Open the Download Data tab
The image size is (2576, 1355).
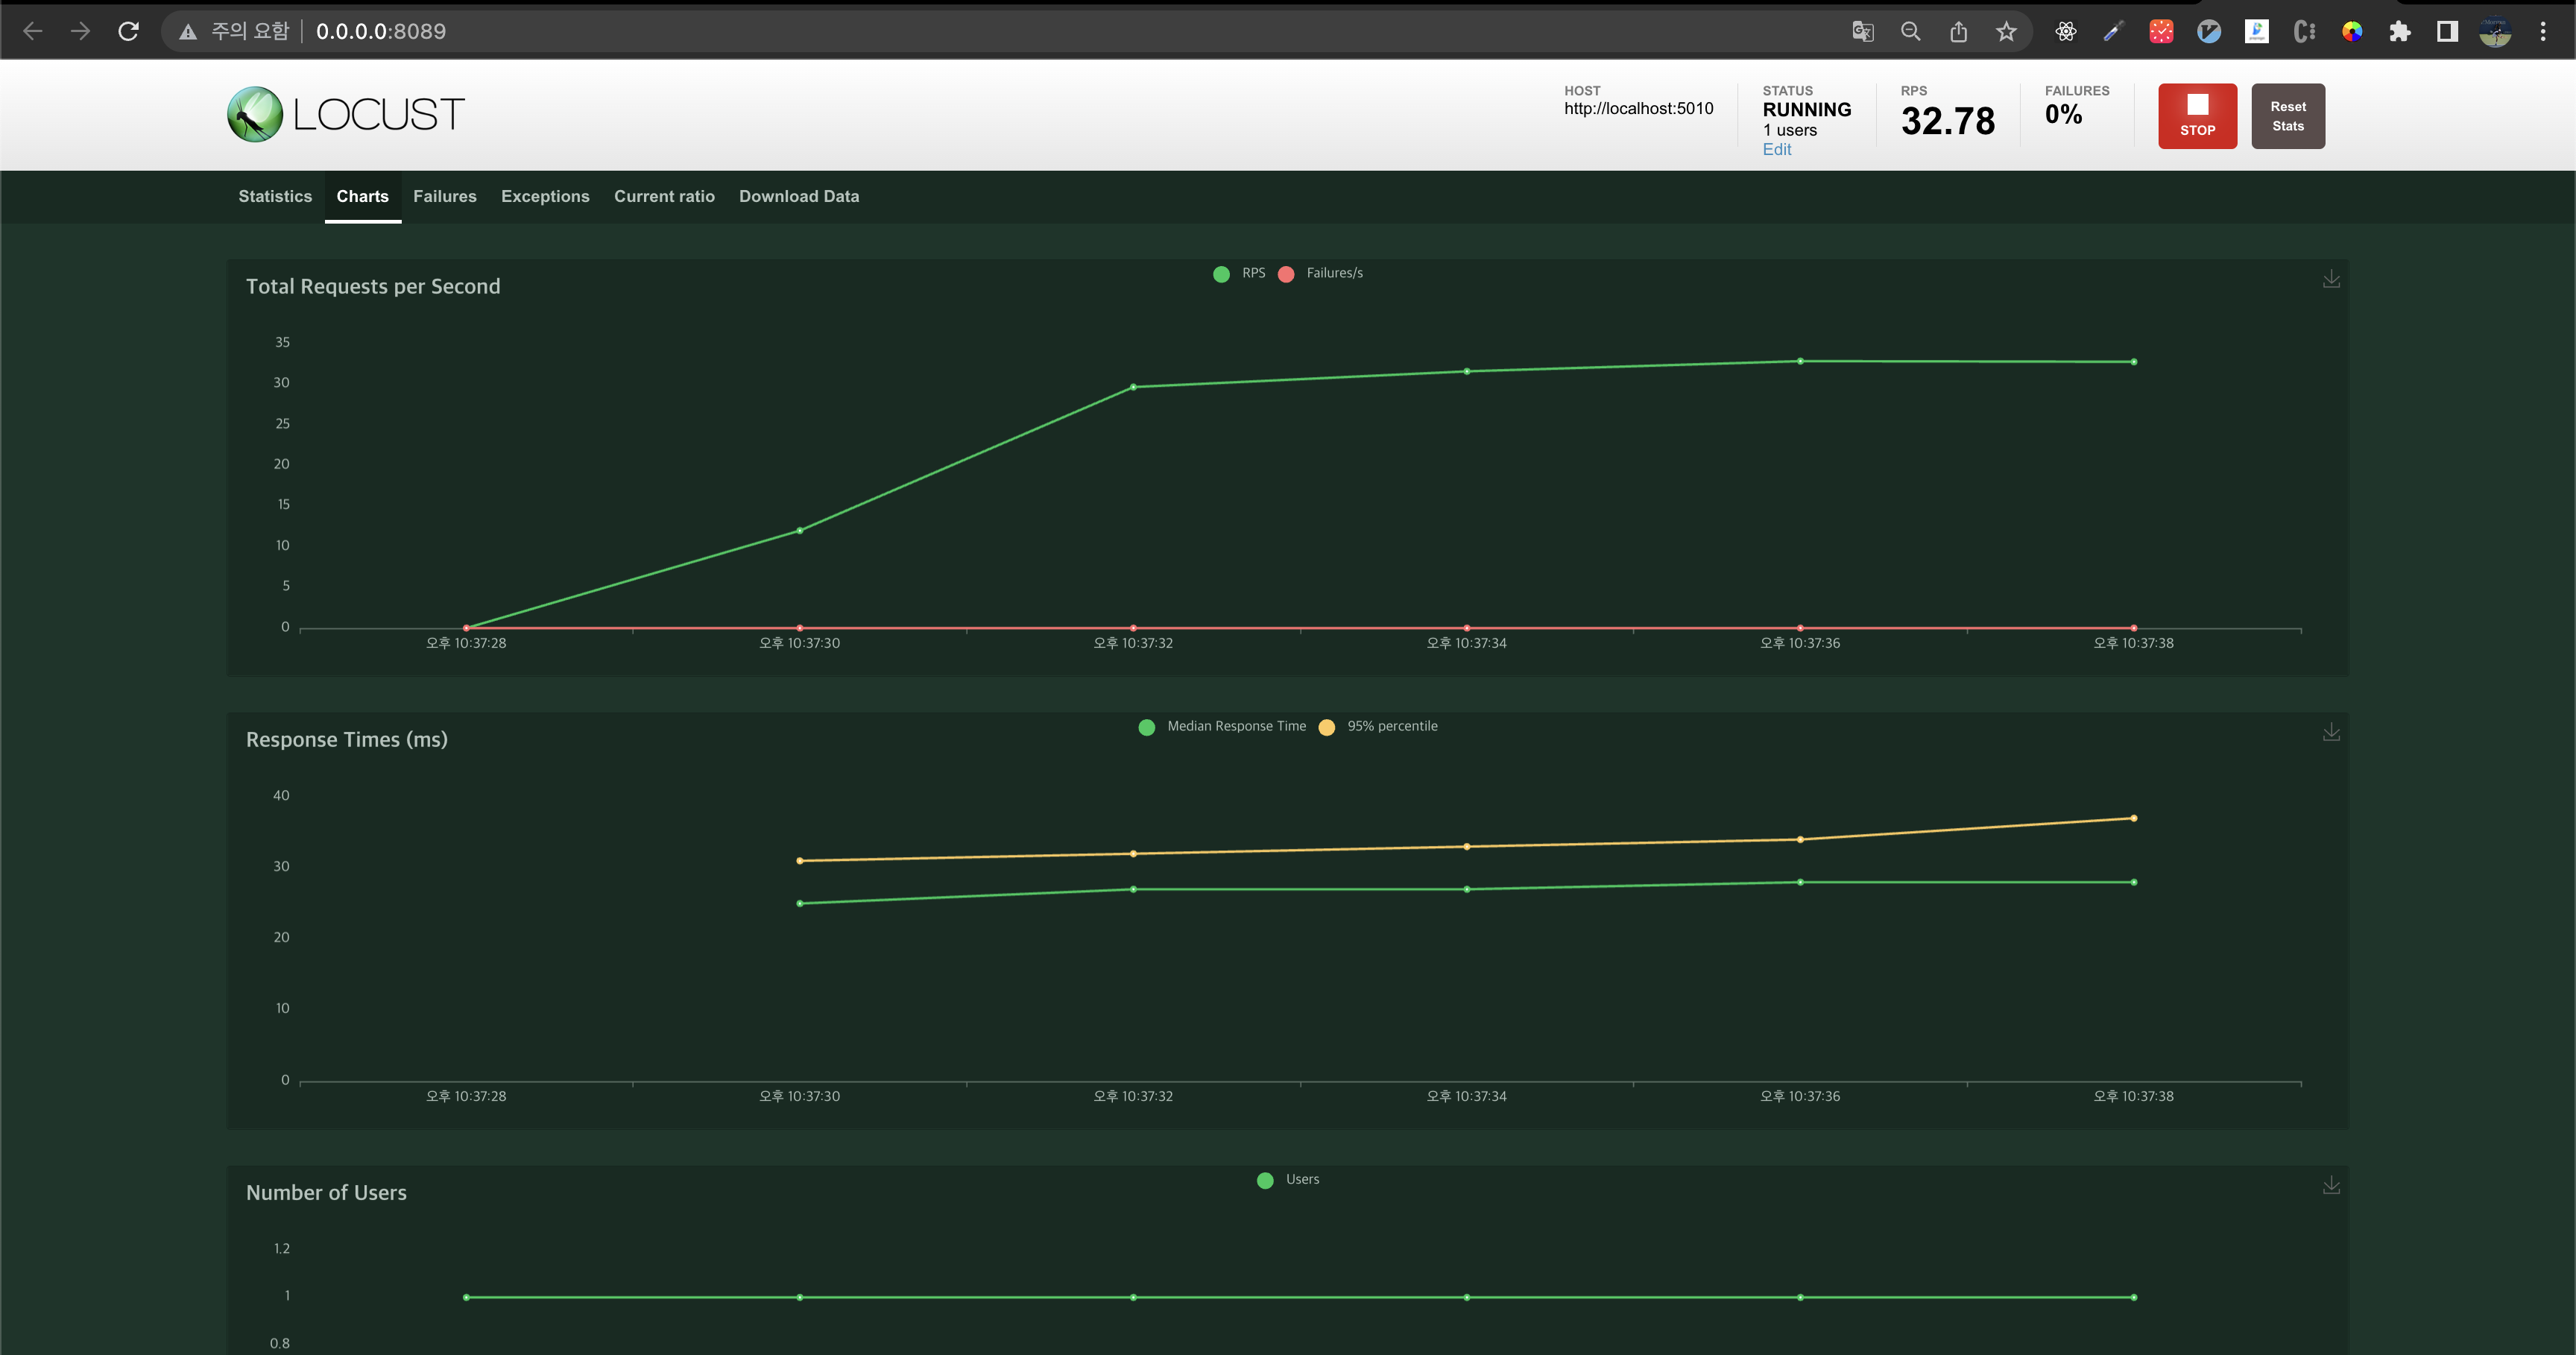pyautogui.click(x=799, y=196)
